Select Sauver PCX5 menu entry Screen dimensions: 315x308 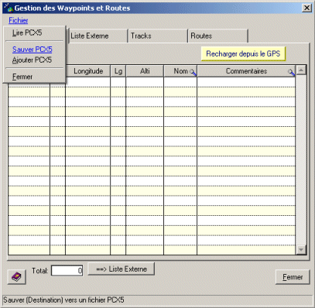[33, 49]
